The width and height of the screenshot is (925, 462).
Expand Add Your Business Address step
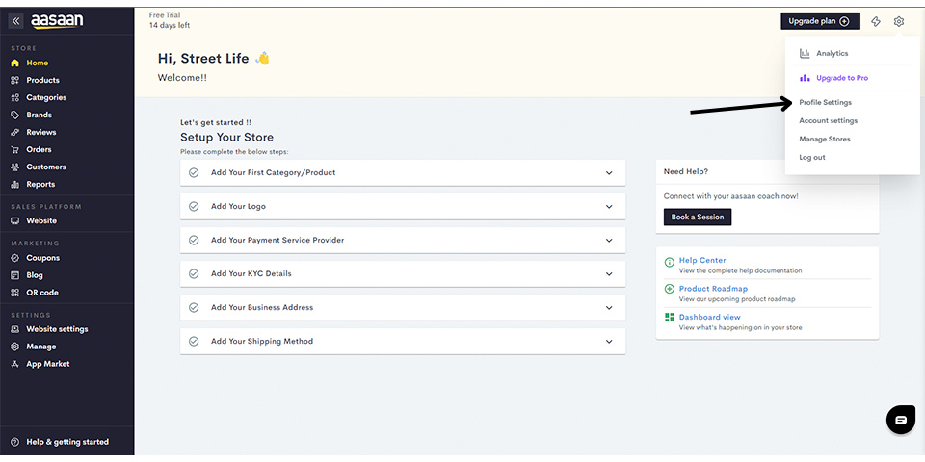(x=609, y=308)
